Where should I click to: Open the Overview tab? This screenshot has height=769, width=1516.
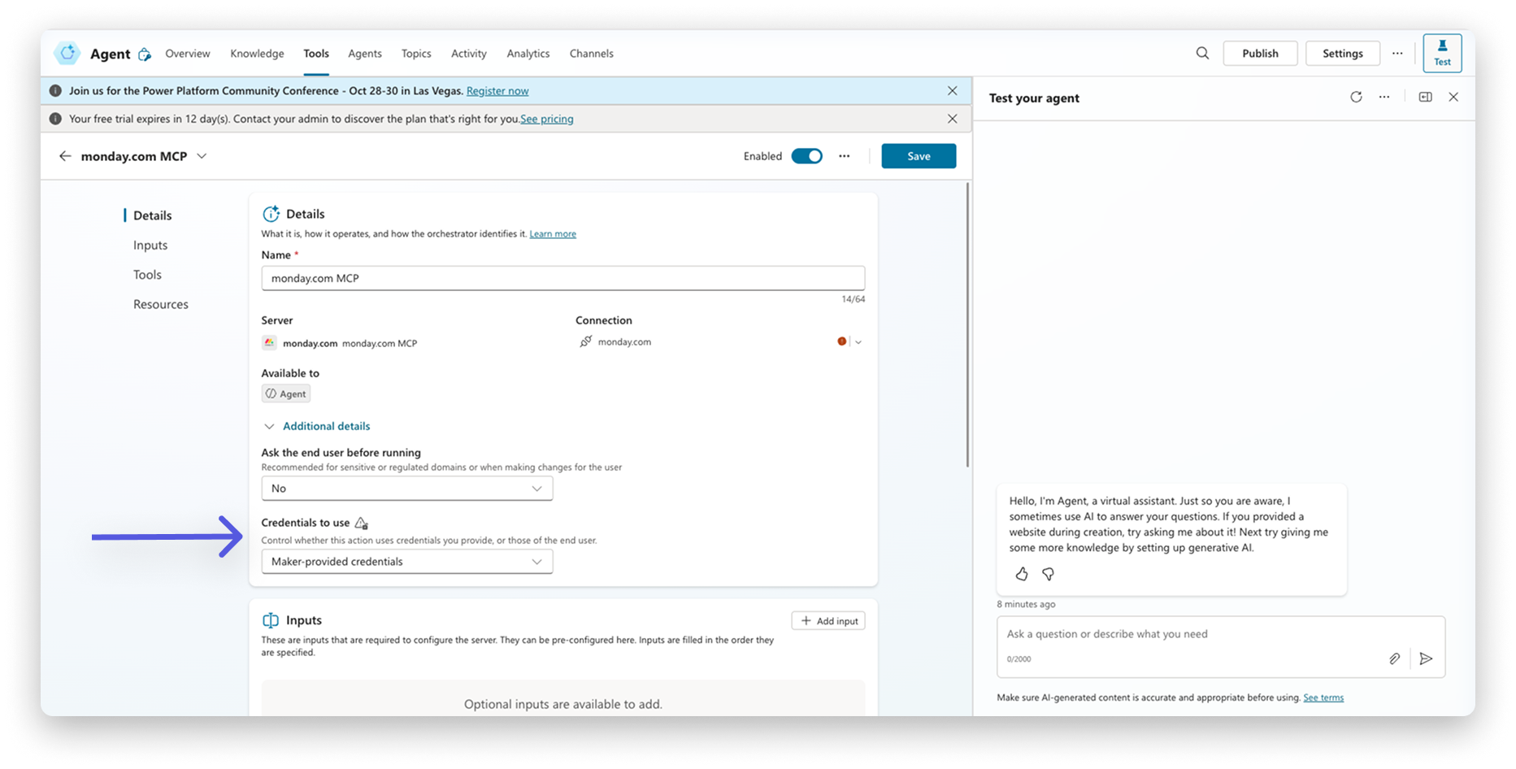(188, 54)
